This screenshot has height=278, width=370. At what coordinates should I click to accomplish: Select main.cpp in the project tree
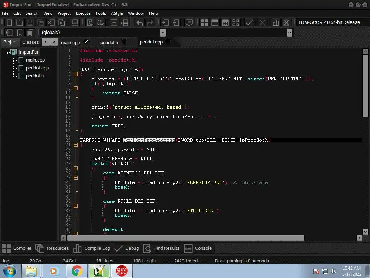click(x=35, y=60)
